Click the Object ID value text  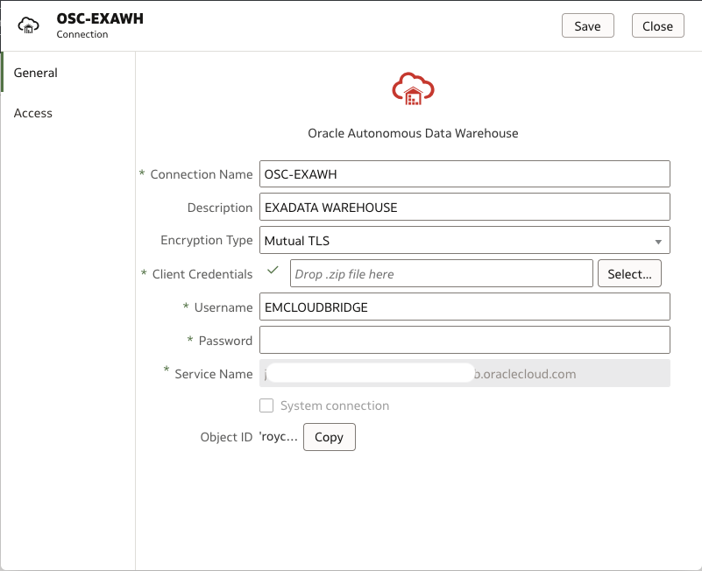(x=279, y=436)
